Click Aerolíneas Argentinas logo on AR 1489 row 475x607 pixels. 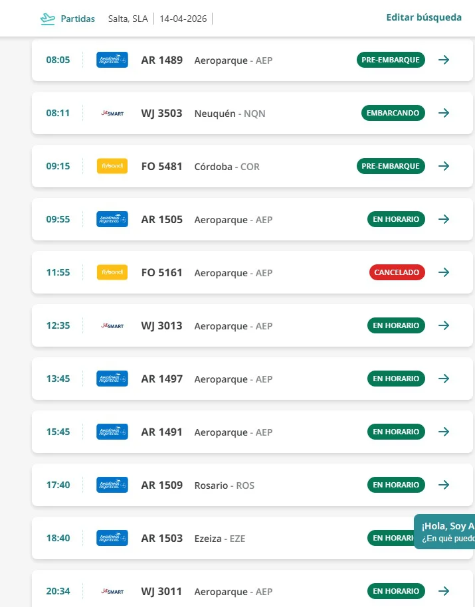(112, 60)
